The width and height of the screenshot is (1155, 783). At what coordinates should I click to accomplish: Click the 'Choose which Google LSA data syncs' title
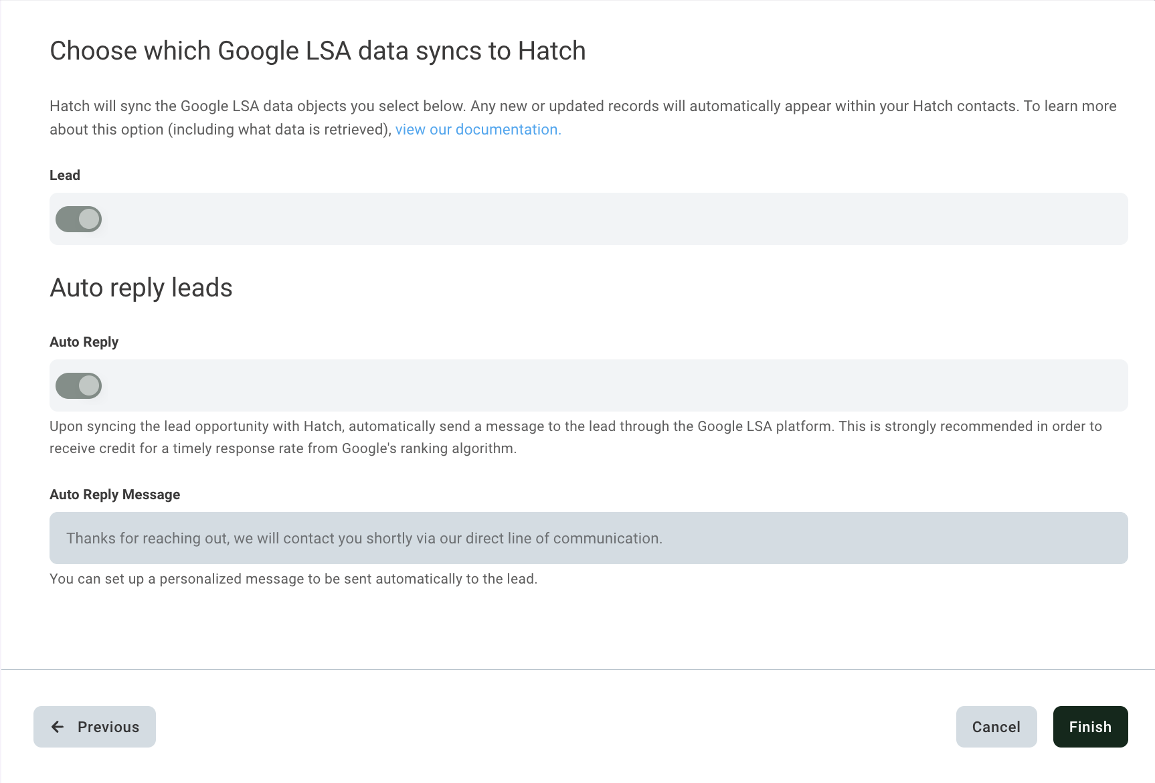pyautogui.click(x=318, y=51)
